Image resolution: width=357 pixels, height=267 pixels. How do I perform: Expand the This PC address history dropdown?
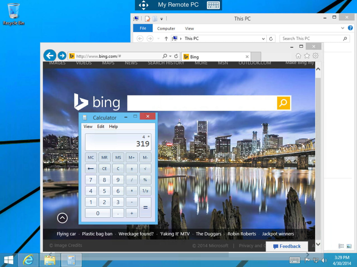[x=263, y=39]
